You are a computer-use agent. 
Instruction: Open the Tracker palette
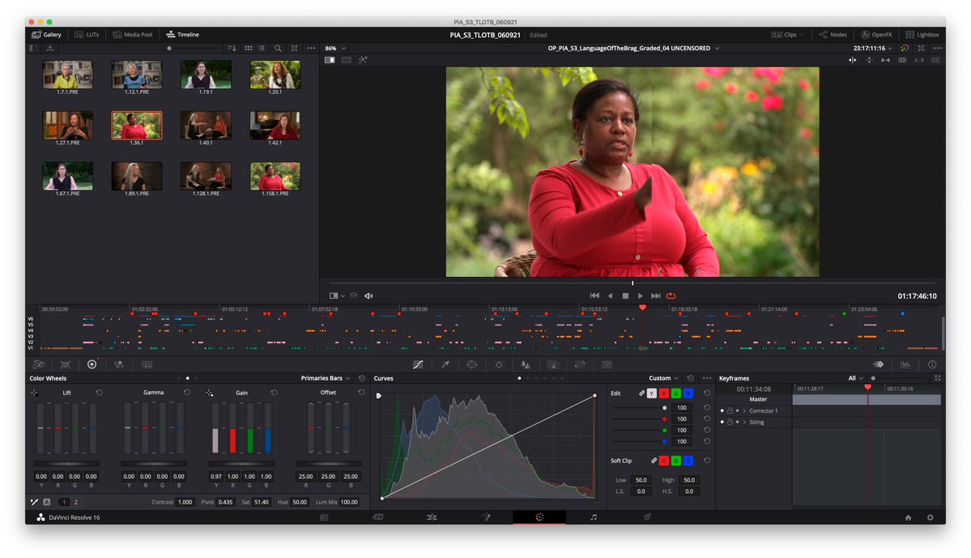tap(499, 364)
